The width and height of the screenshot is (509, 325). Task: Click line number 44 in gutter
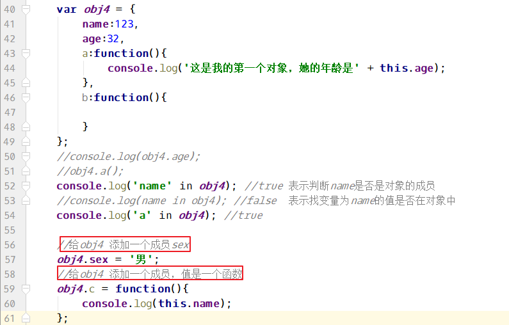click(x=10, y=68)
